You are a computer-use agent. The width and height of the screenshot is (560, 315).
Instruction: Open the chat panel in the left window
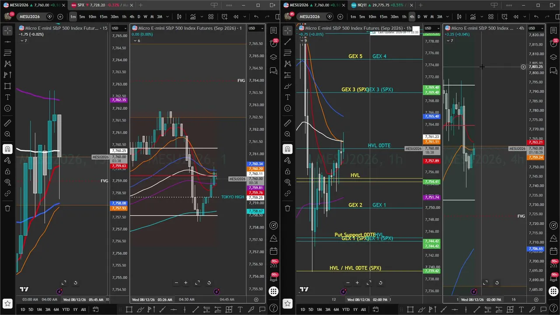[x=273, y=70]
